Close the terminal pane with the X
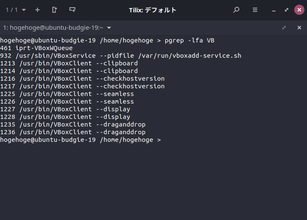307x220 pixels. pos(299,28)
